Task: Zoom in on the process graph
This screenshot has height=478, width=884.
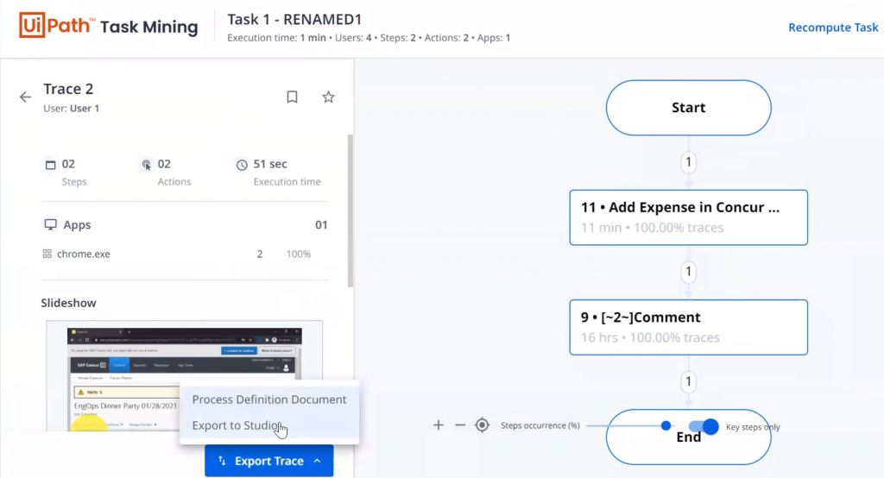Action: pos(438,425)
